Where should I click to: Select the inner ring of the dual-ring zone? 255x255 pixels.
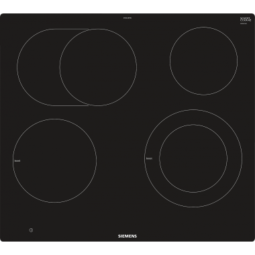(193, 158)
